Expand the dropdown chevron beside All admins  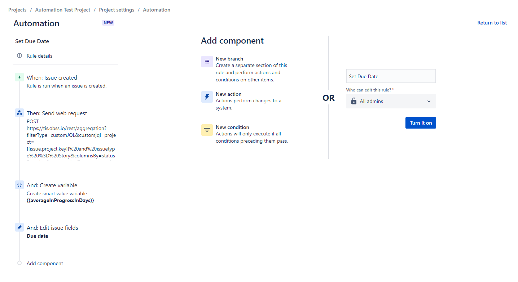pos(429,101)
